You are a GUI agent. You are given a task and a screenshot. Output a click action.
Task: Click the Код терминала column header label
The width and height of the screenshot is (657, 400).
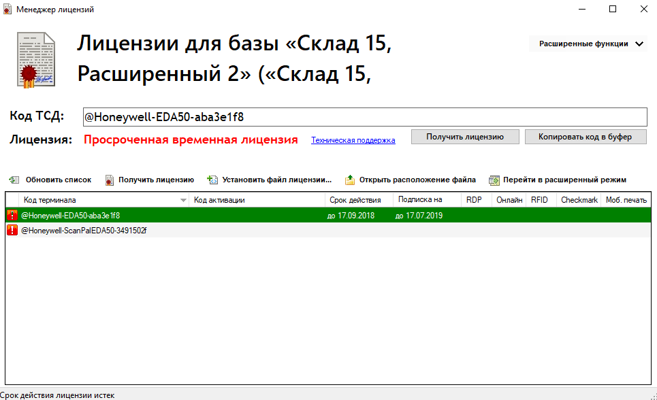pyautogui.click(x=50, y=200)
